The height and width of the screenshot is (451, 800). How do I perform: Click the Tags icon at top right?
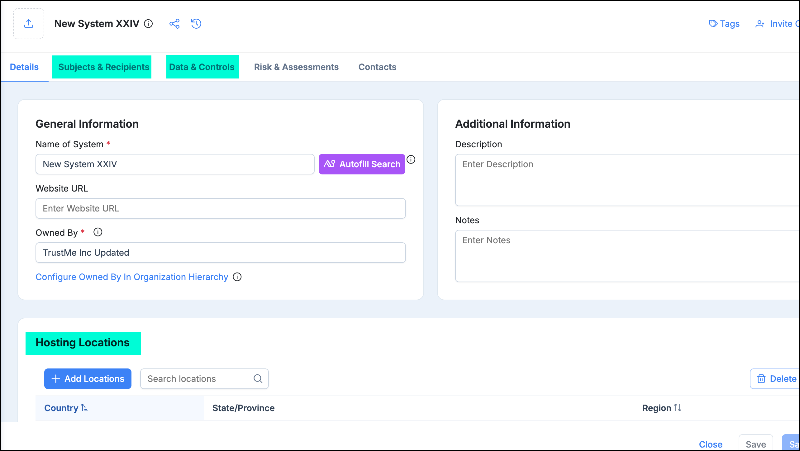coord(714,23)
